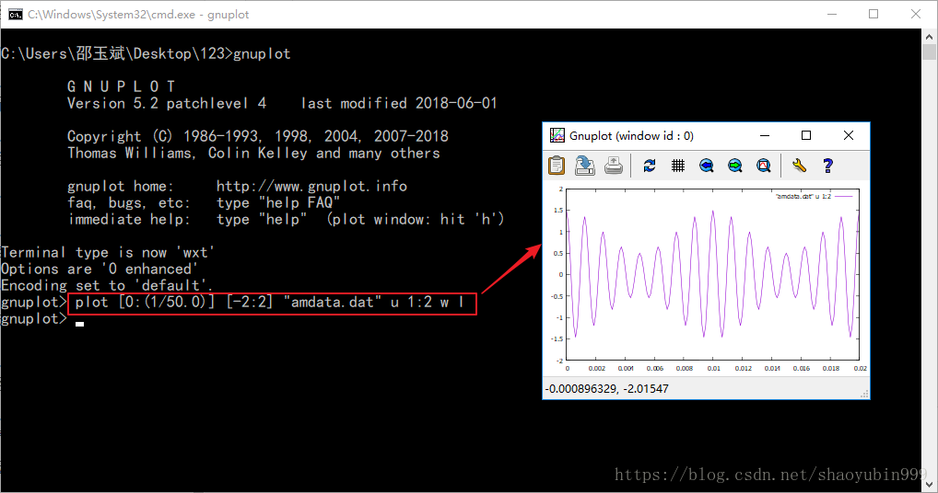Click the "Options are '0 enhanced'" line

pyautogui.click(x=100, y=269)
